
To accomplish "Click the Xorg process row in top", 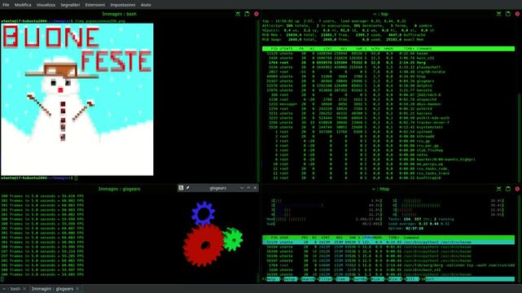I will pos(388,63).
